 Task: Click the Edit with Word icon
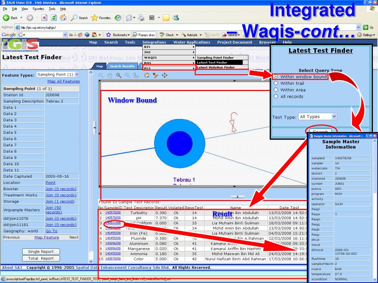pyautogui.click(x=152, y=18)
